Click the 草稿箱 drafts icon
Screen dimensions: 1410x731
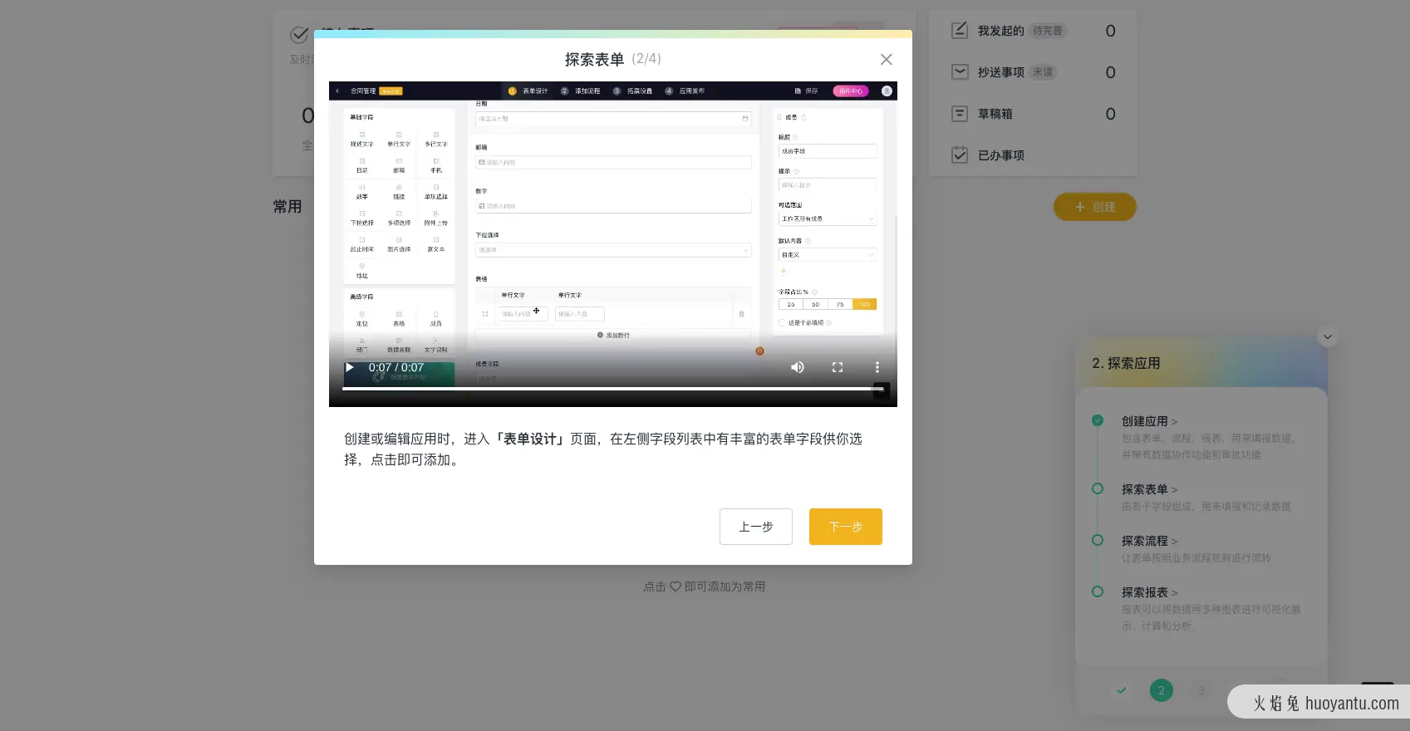coord(960,114)
